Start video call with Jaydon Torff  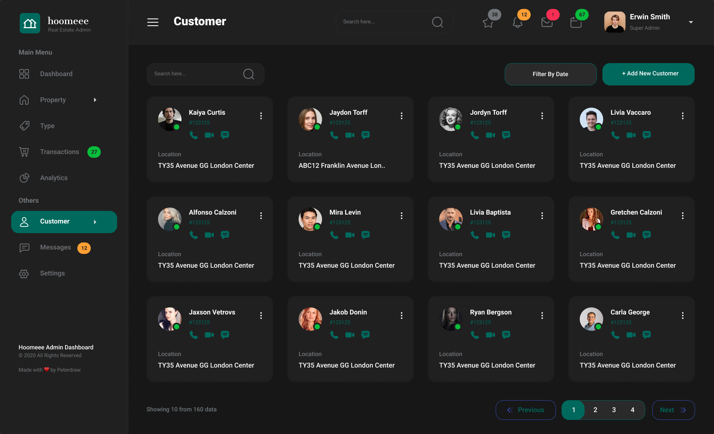[350, 135]
